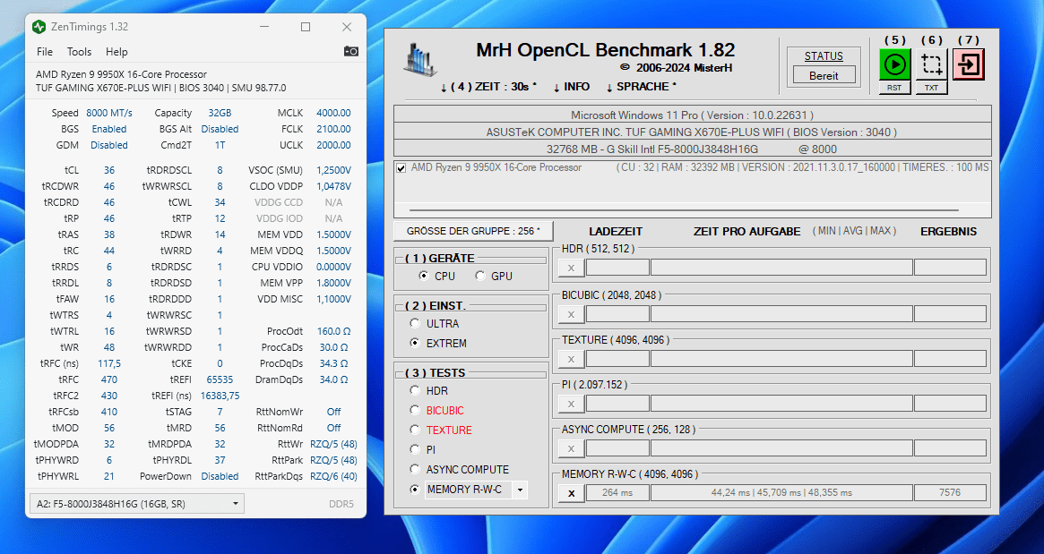Click the ASUSTeK TUF GAMING X670E-PLUS motherboard line
The height and width of the screenshot is (554, 1044).
pyautogui.click(x=693, y=132)
